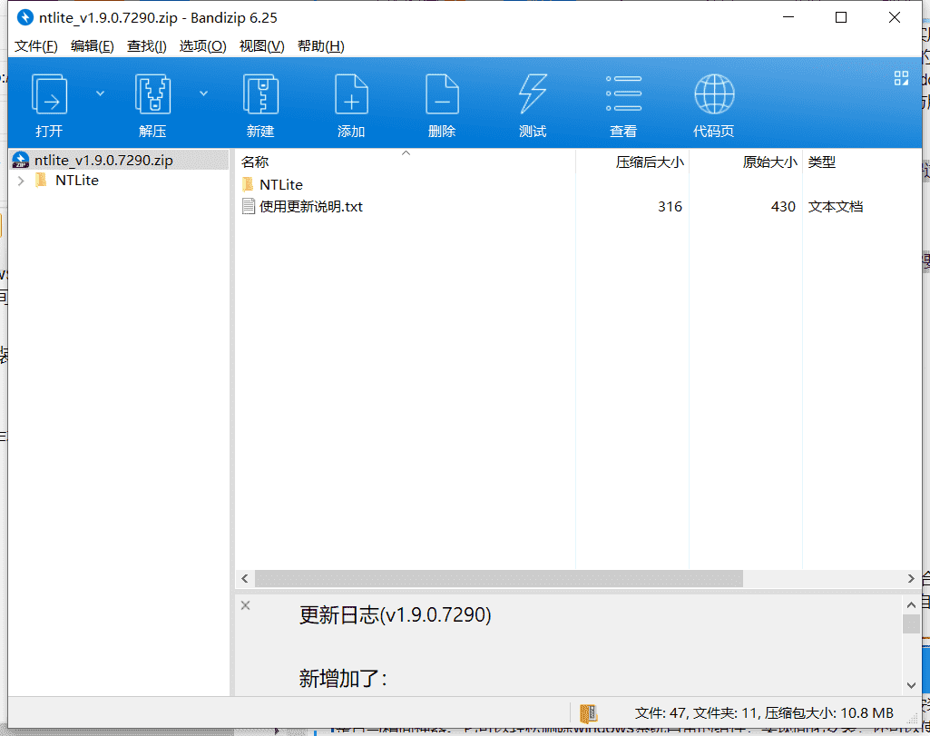This screenshot has width=930, height=736.
Task: Click the horizontal scrollbar thumb in file list
Action: (499, 578)
